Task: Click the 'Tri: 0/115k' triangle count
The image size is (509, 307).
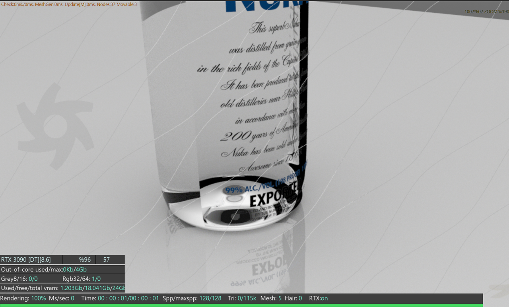Action: point(242,298)
